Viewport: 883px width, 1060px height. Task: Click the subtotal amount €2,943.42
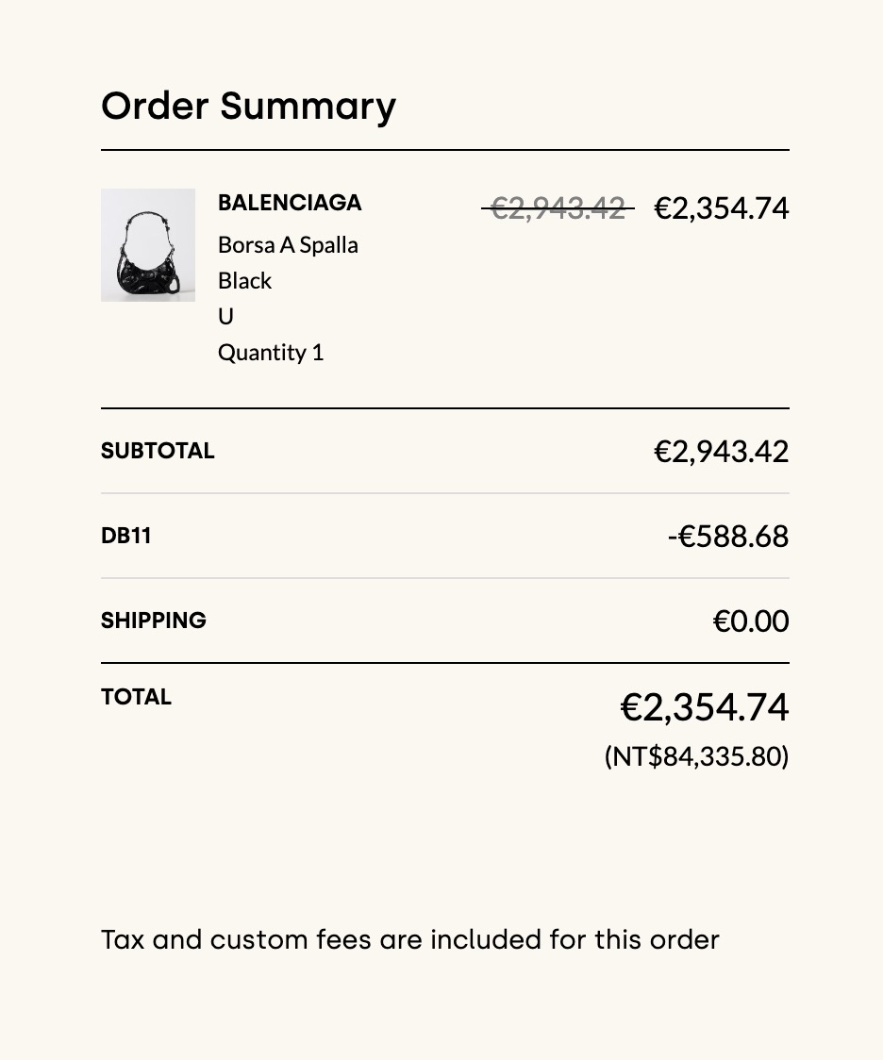click(722, 451)
